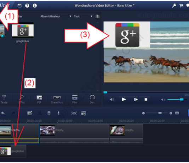Adjust the timeline zoom slider handle
The height and width of the screenshot is (163, 189).
tap(160, 113)
